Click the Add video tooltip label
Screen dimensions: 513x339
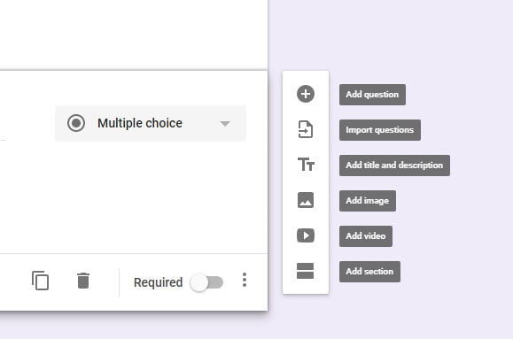coord(366,236)
